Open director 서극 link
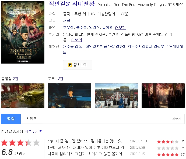Screen dimensions: 186x159 (66, 21)
